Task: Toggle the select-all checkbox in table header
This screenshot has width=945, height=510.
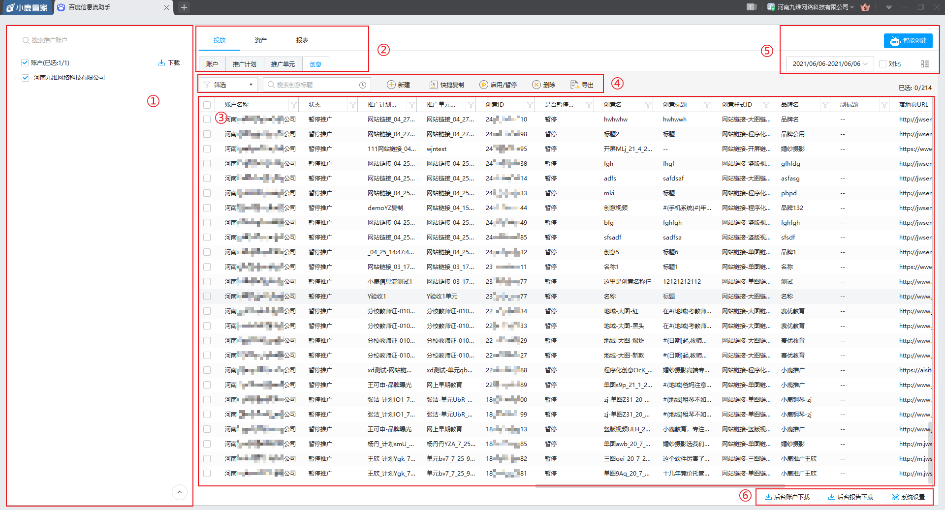Action: (207, 105)
